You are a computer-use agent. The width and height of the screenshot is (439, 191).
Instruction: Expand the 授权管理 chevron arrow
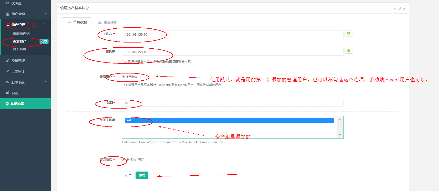coord(46,60)
